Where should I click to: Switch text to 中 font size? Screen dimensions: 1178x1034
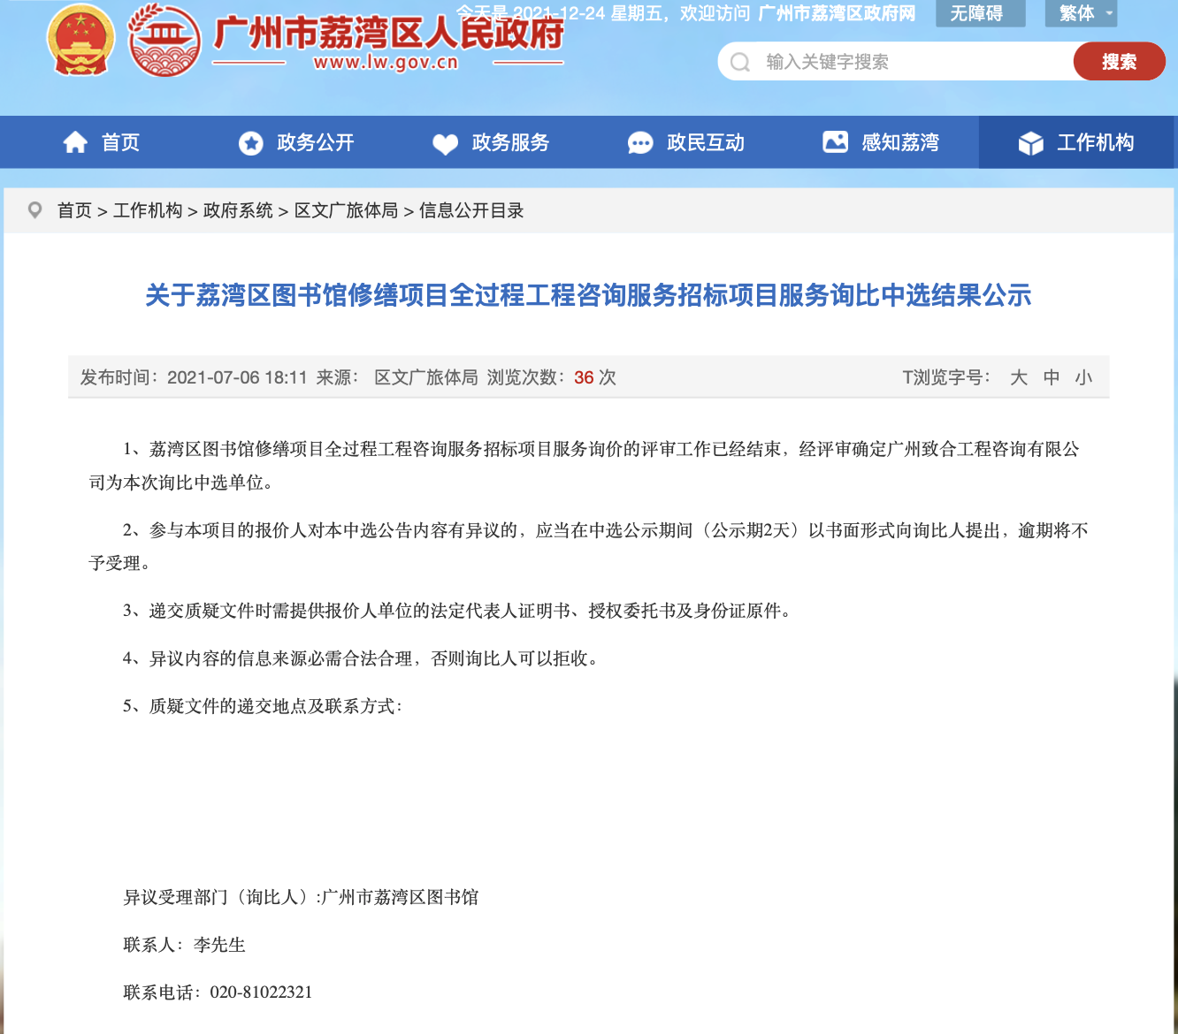tap(1051, 377)
